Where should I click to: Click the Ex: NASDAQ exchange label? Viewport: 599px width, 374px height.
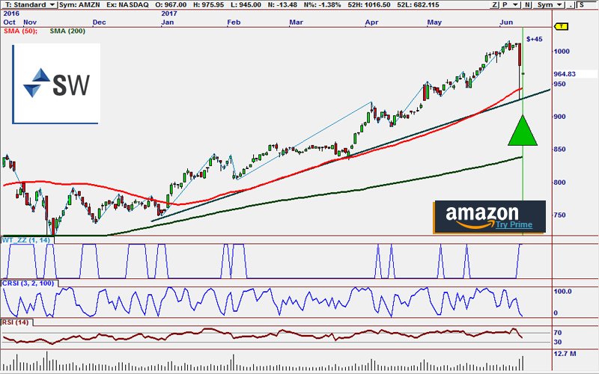[127, 4]
